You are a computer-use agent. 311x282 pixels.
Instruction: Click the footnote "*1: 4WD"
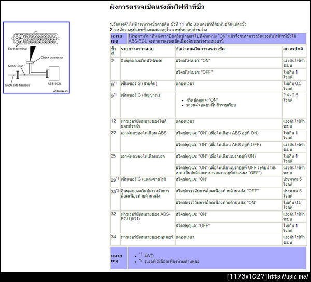click(x=146, y=256)
